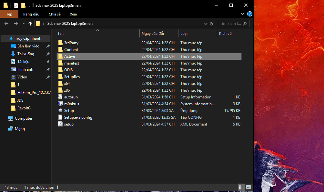
Task: Click the Tìm kiếm search box
Action: coord(230,24)
